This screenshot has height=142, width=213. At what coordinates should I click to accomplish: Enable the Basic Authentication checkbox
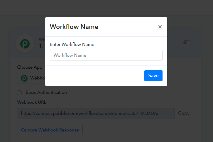coord(20,93)
